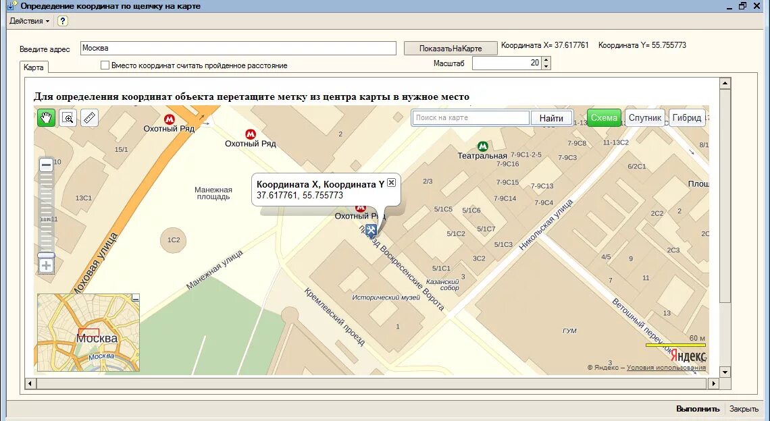This screenshot has height=421, width=770.
Task: Switch map to Схема view
Action: tap(604, 118)
